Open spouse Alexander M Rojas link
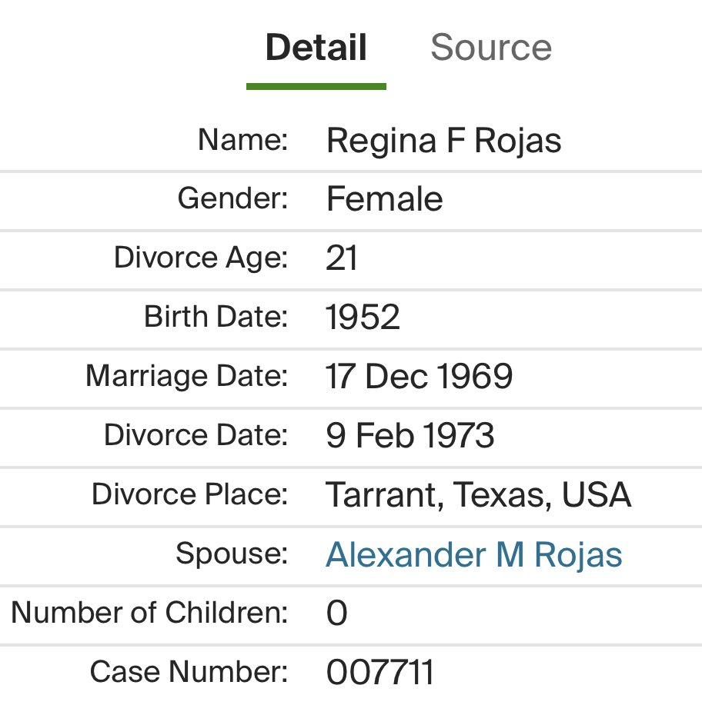Screen dimensions: 702x705 point(473,554)
